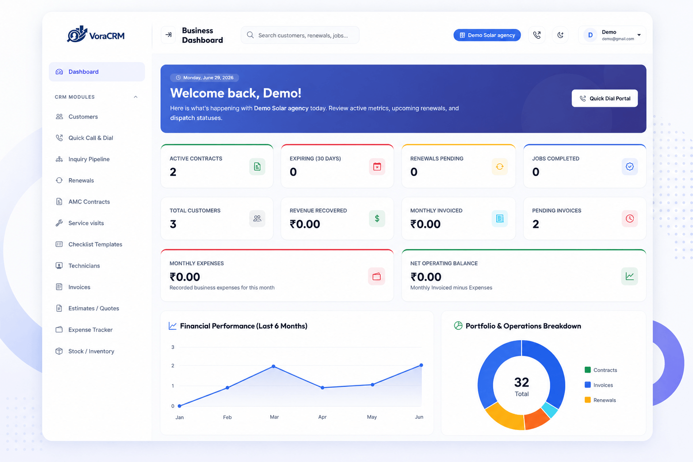The image size is (693, 462).
Task: Open Service visits page
Action: click(x=97, y=223)
